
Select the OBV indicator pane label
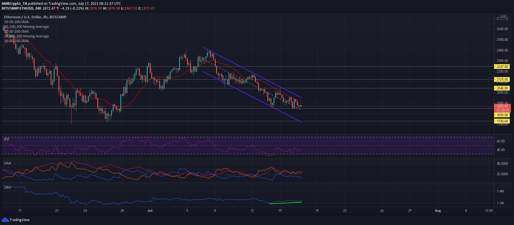(8, 188)
